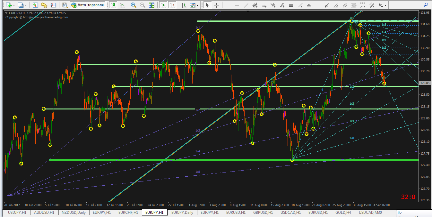This screenshot has height=217, width=432.
Task: Select the Gann Line tool
Action: click(300, 5)
